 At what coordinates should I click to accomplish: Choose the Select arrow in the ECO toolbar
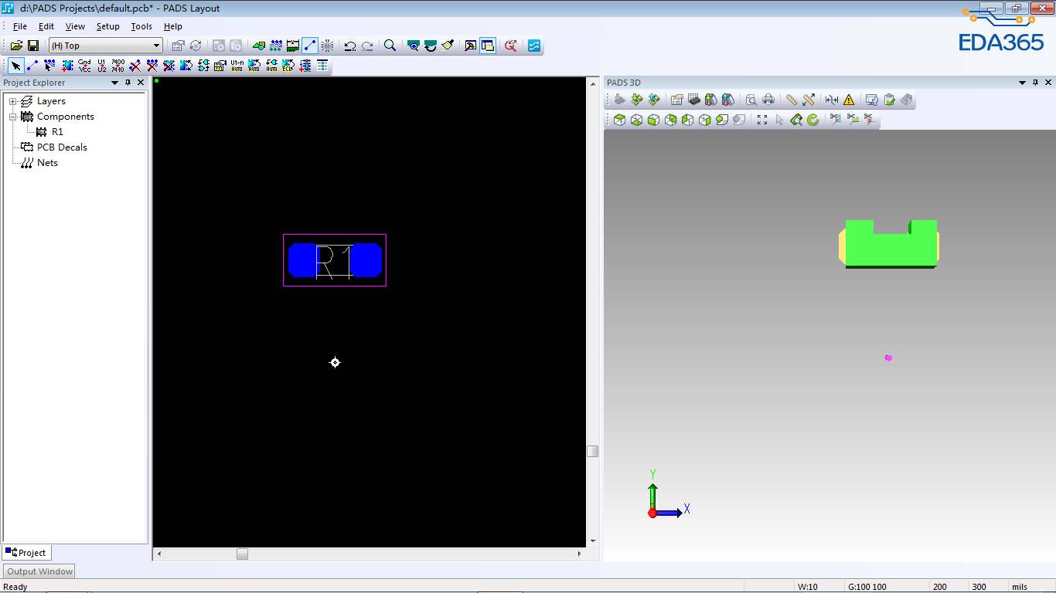point(15,66)
